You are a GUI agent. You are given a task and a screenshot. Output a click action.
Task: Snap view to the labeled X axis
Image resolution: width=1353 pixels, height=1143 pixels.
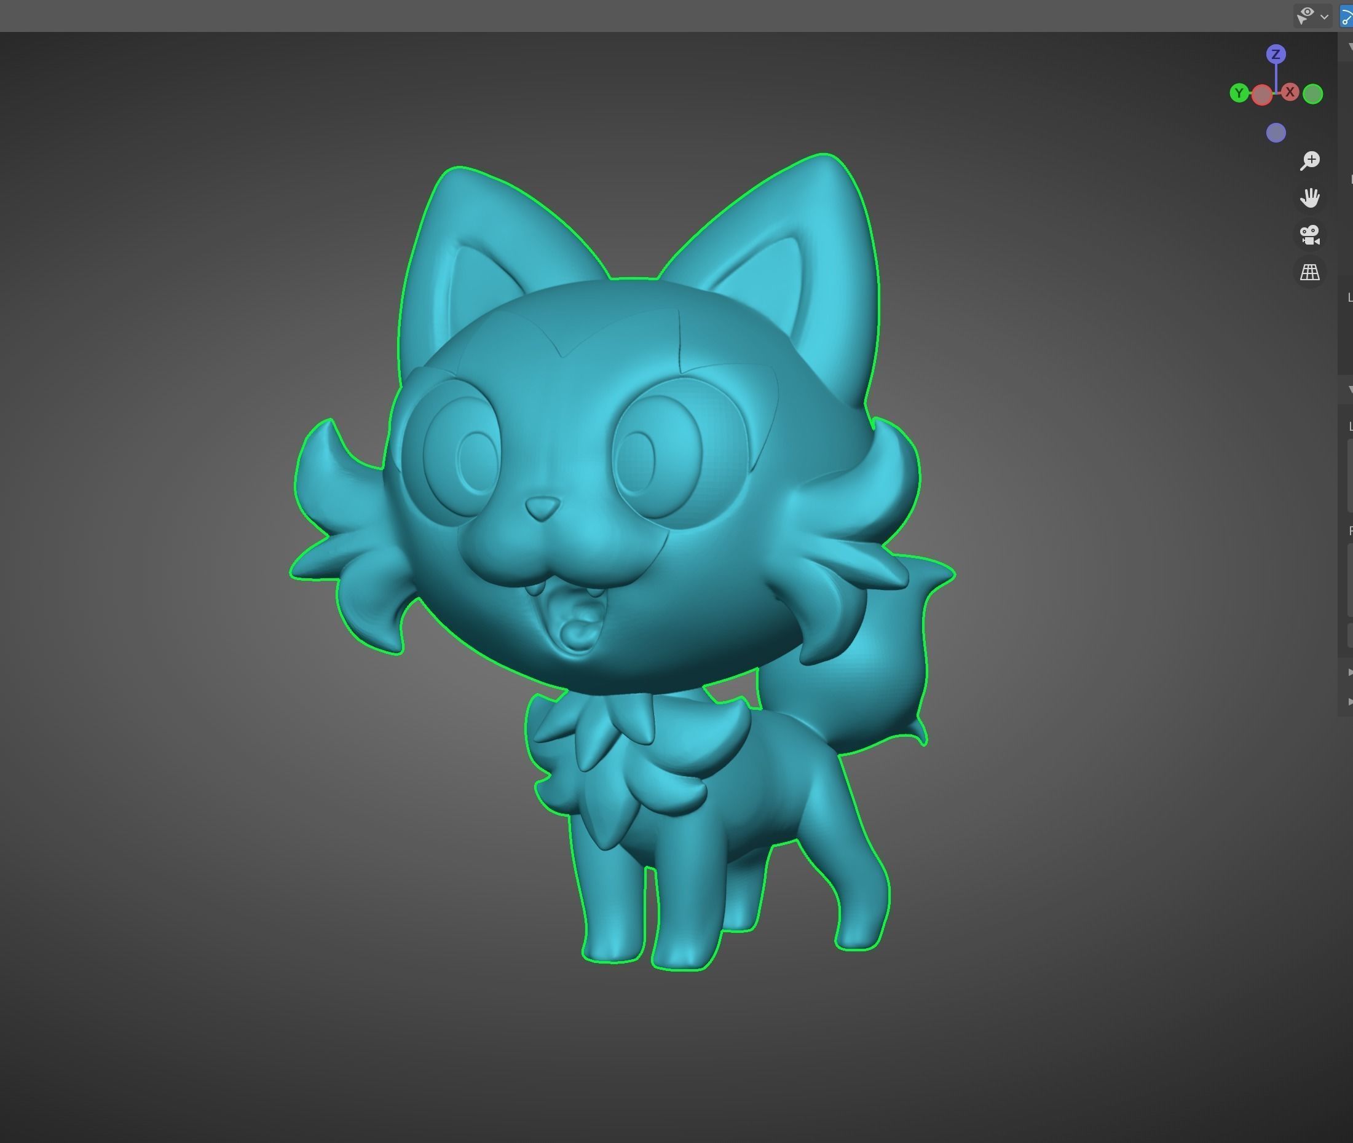[1290, 92]
